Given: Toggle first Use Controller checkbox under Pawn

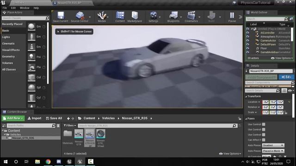Looking at the screenshot, I should (264, 124).
